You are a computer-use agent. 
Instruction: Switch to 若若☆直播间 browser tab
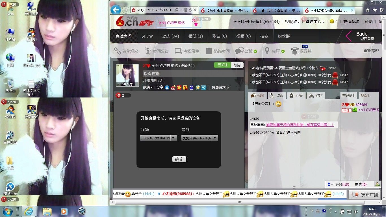[x=277, y=10]
